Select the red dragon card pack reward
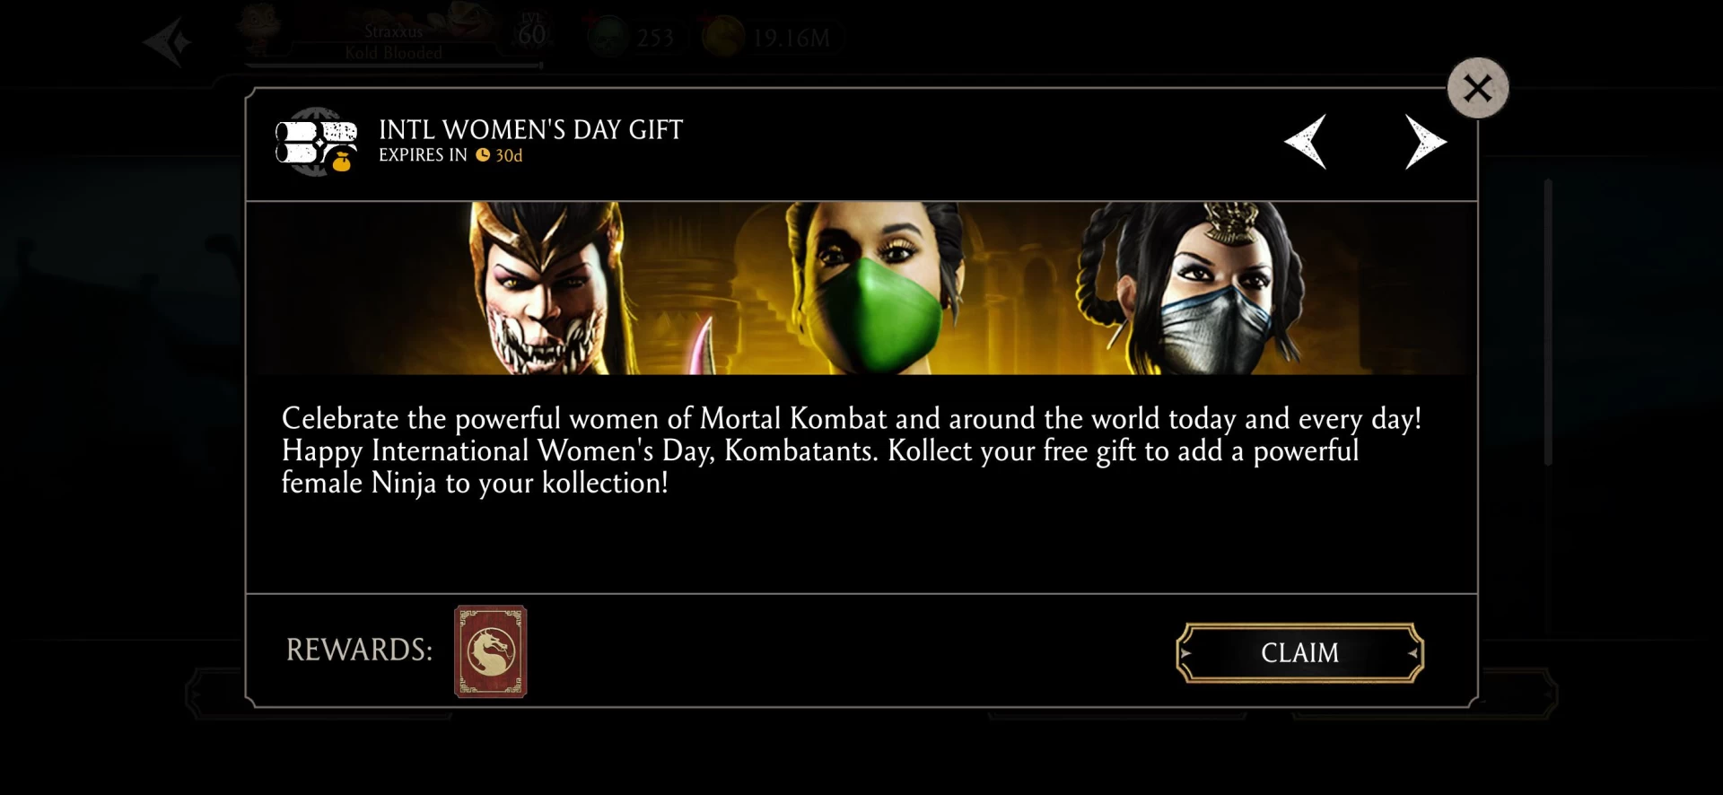Viewport: 1723px width, 795px height. point(490,651)
